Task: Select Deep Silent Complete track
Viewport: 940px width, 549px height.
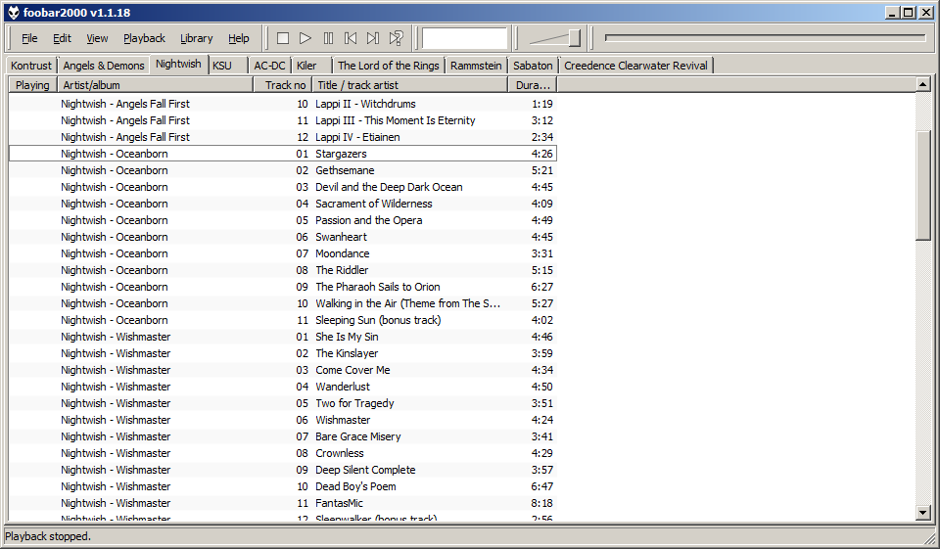Action: [283, 470]
